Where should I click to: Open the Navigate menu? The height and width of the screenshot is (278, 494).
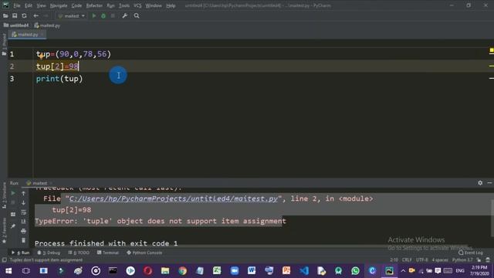[59, 5]
